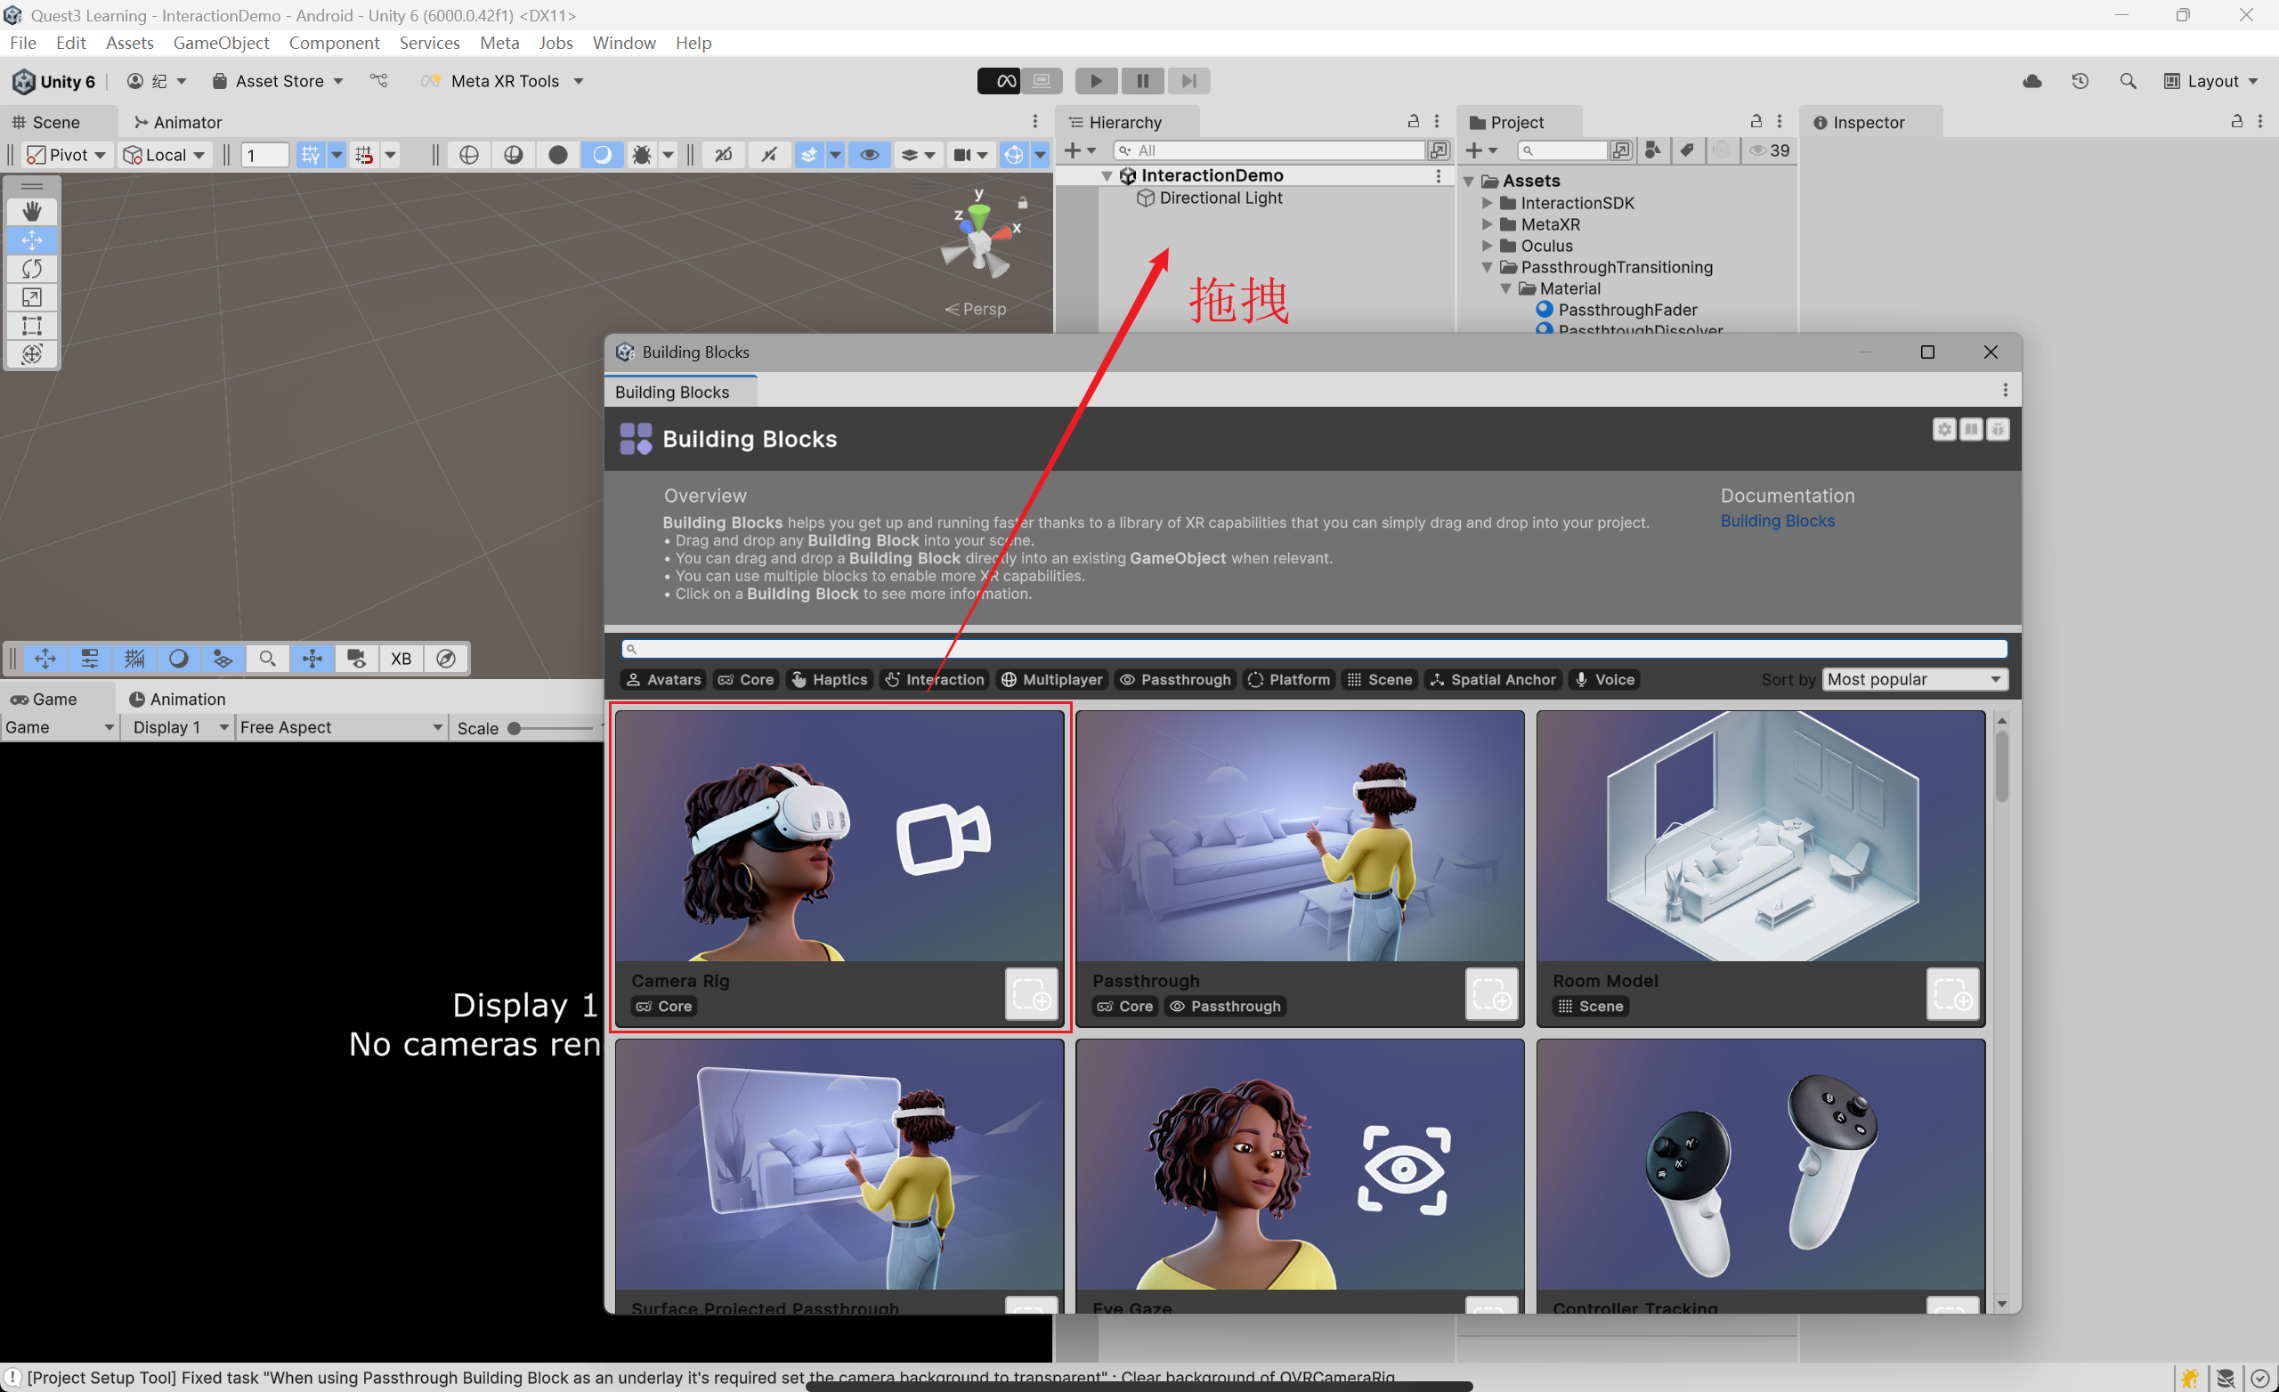
Task: Click the Scene orientation gizmo
Action: pos(980,238)
